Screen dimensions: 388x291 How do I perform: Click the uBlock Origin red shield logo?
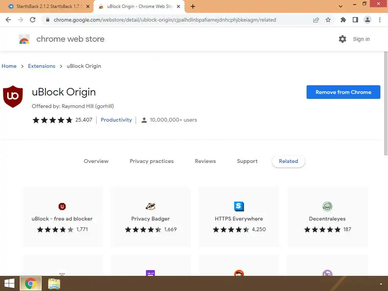[x=13, y=97]
